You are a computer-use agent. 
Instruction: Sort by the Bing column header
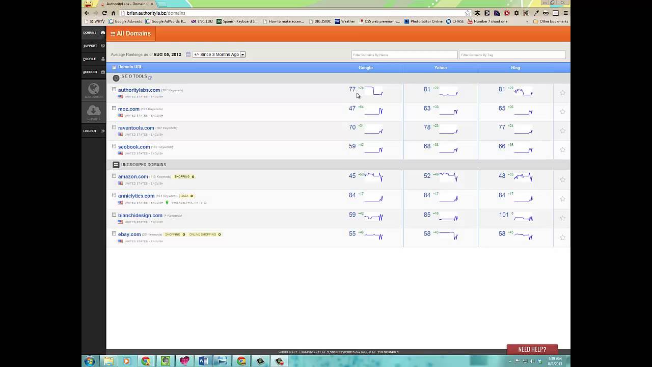(x=515, y=67)
